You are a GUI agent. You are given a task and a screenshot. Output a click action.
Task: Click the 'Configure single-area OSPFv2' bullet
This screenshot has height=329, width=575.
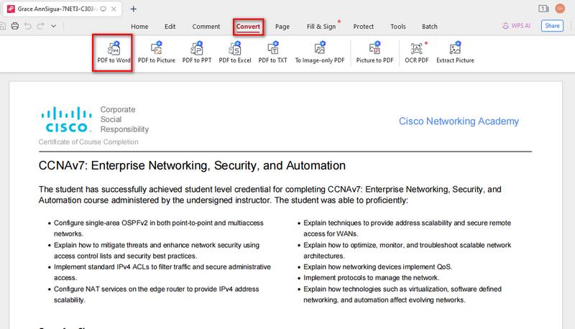[x=158, y=228]
